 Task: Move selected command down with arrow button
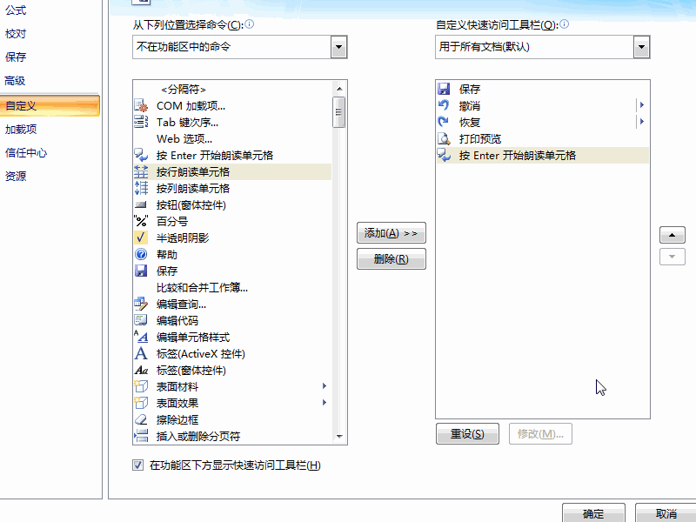(x=672, y=257)
